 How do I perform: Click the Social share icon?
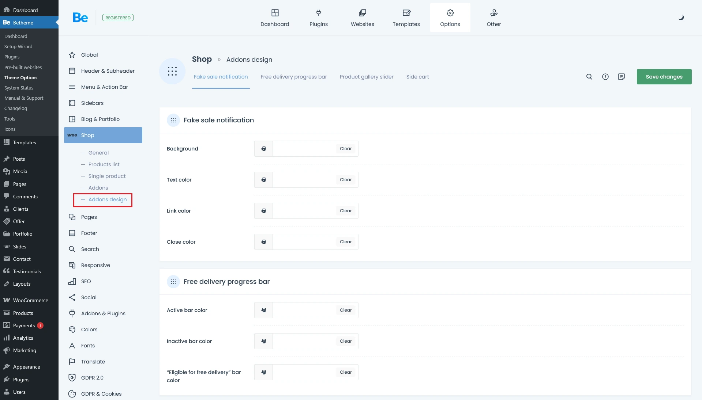coord(72,297)
